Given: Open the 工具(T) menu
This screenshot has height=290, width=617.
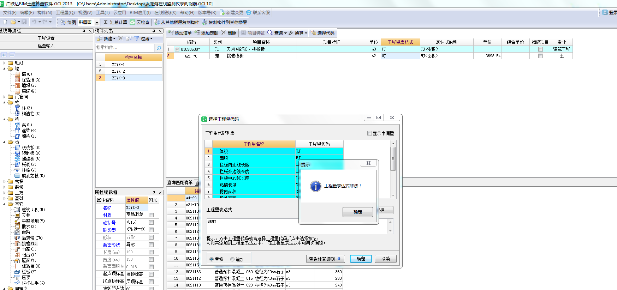Looking at the screenshot, I should tap(103, 12).
